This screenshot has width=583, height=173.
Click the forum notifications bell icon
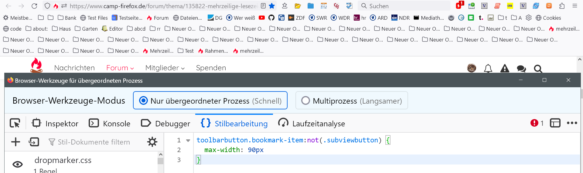tap(488, 68)
